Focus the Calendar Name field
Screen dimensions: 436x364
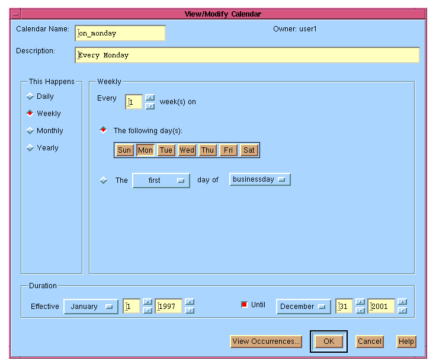(120, 33)
